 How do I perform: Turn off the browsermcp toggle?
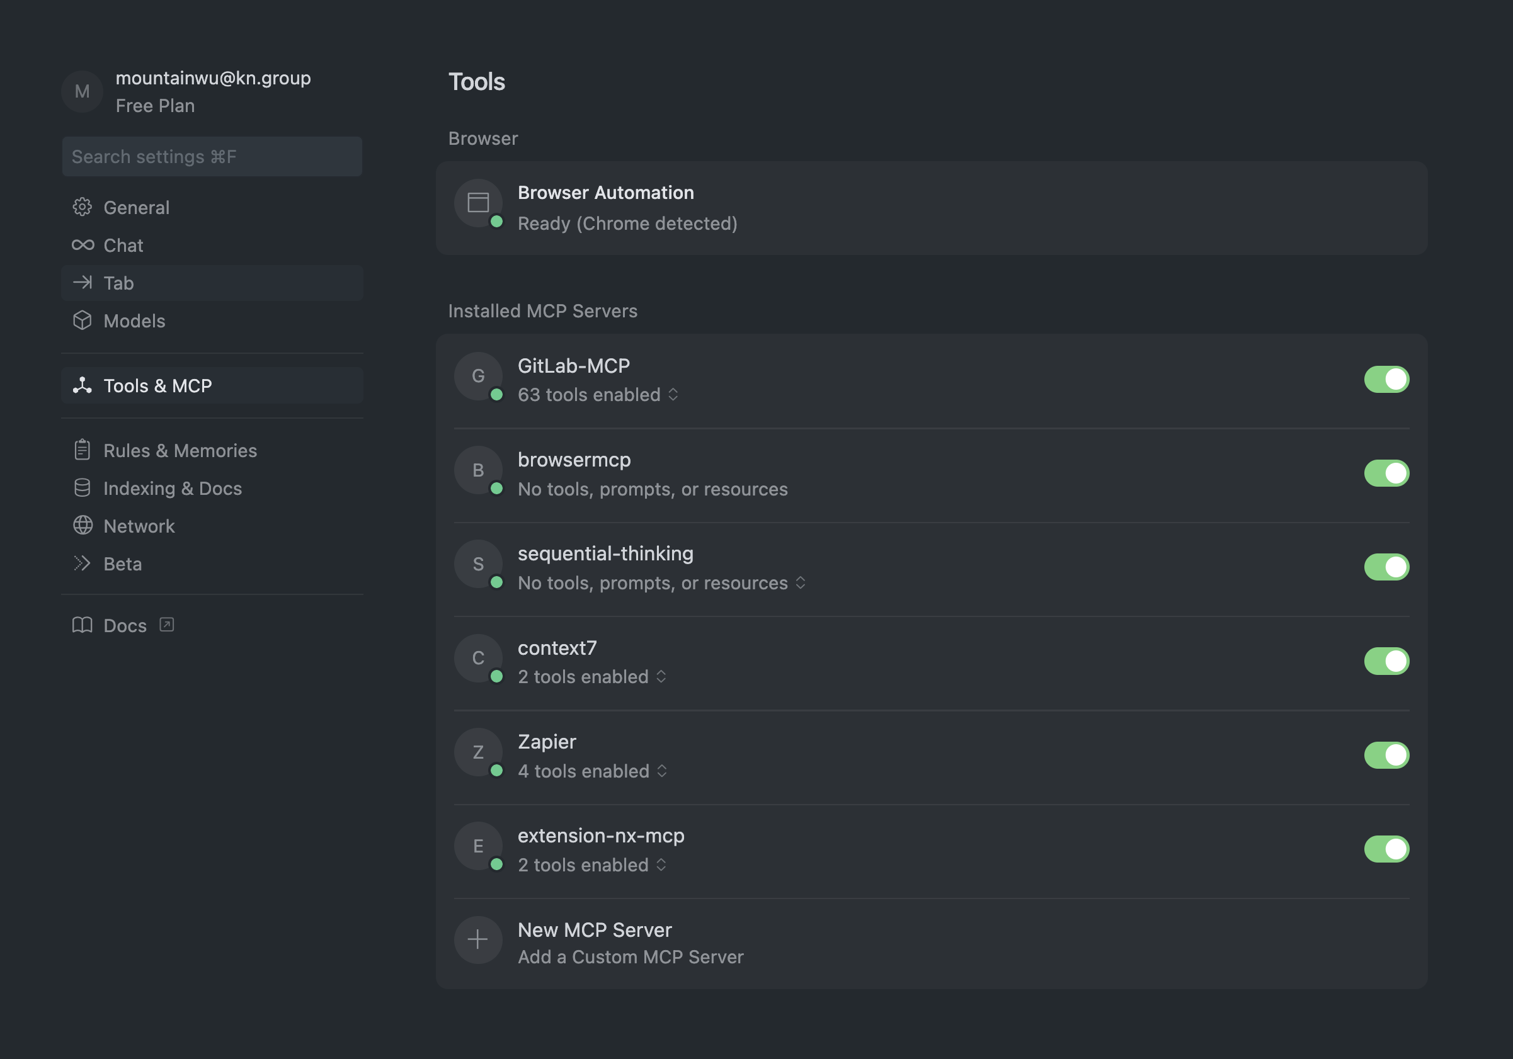(1386, 473)
